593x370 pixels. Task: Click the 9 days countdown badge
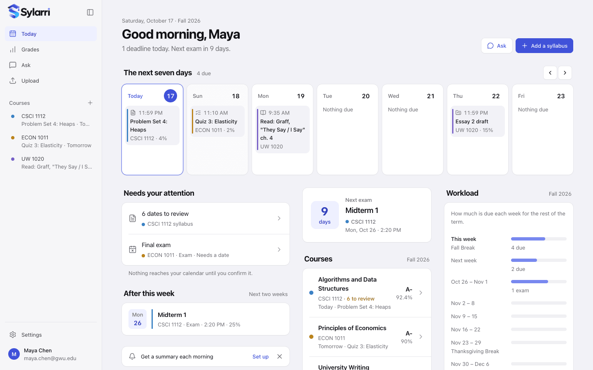click(x=325, y=215)
